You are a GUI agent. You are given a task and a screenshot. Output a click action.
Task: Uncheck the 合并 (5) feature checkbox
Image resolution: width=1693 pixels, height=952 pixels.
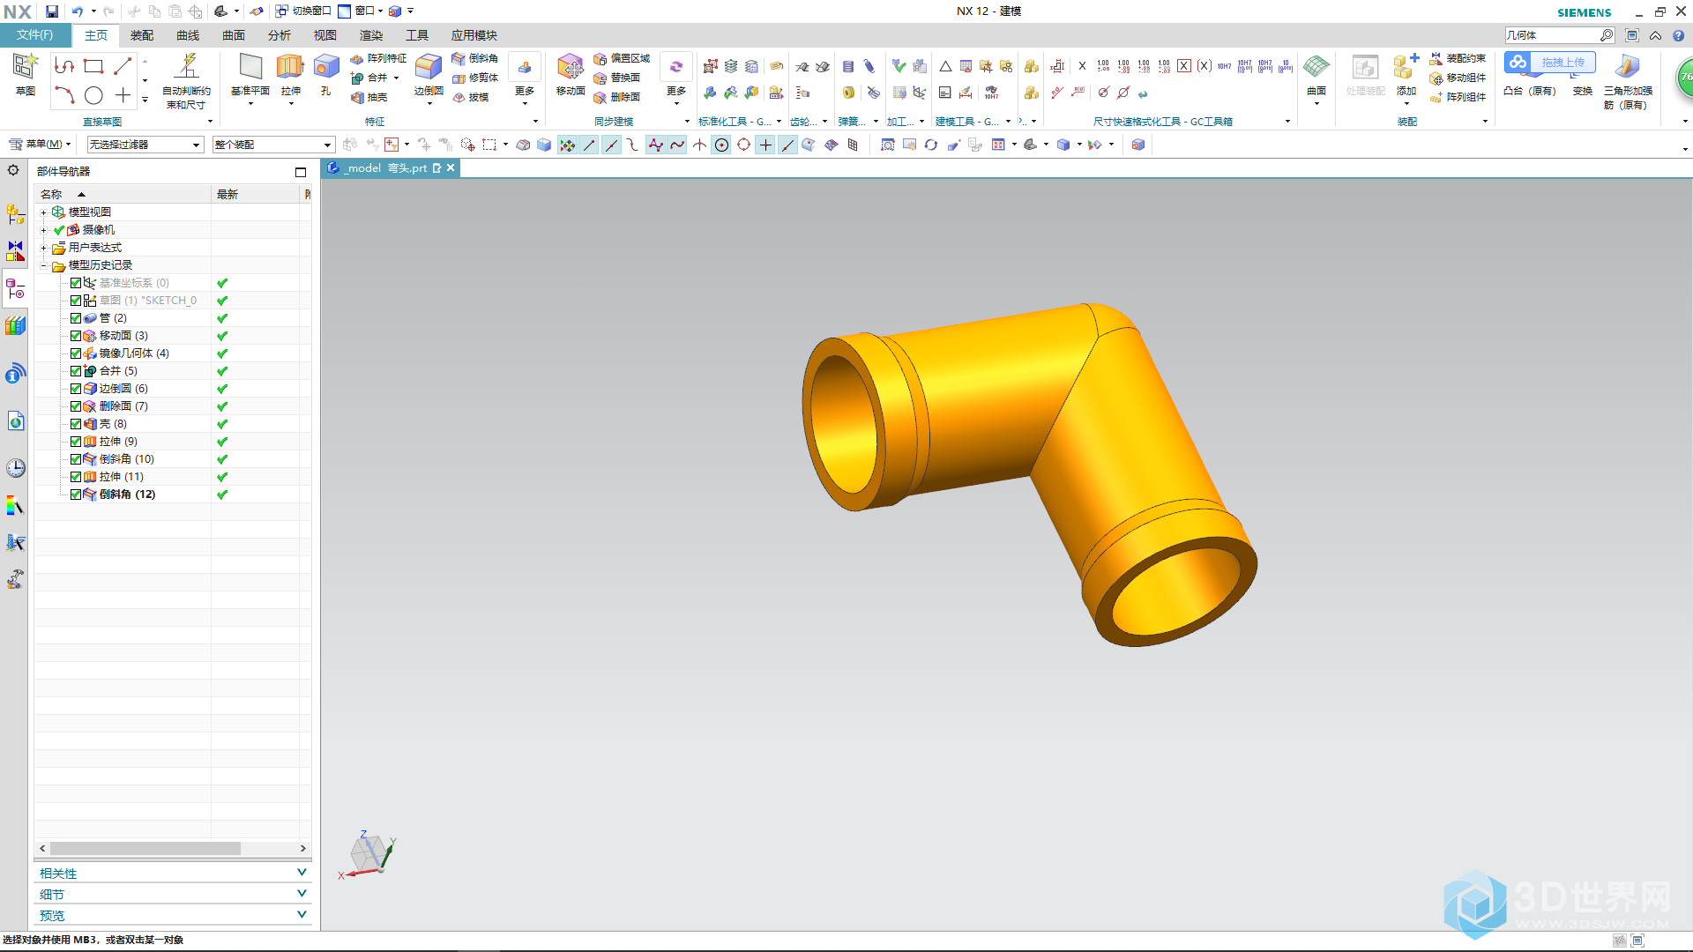tap(76, 371)
